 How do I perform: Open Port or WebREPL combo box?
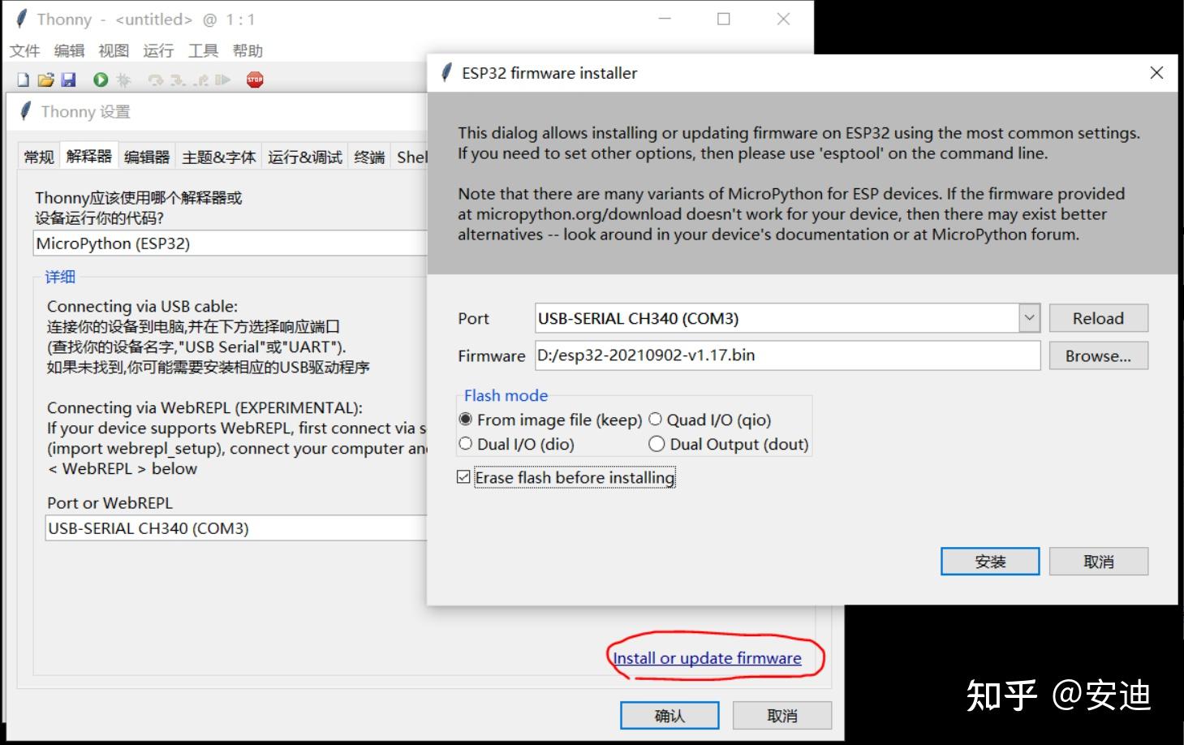(236, 528)
